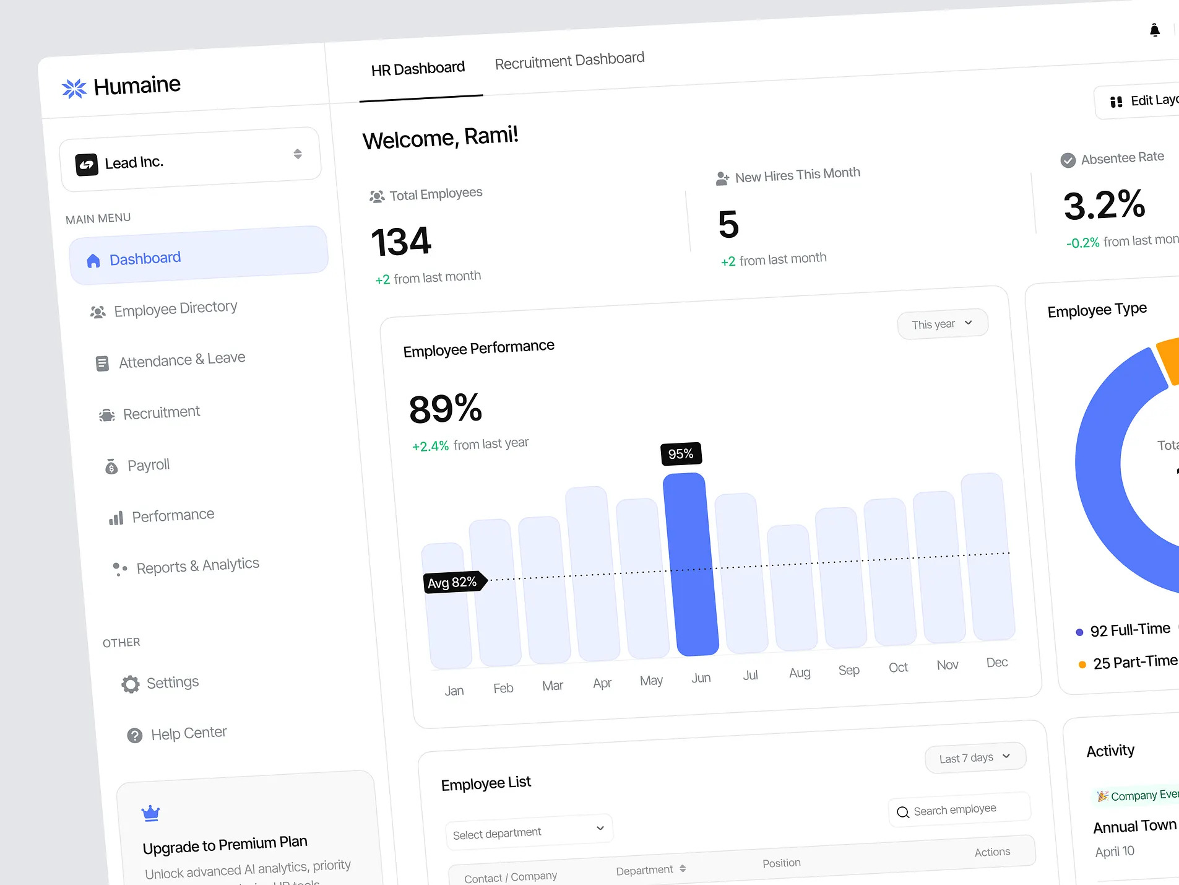Click the Payroll money bag icon
The width and height of the screenshot is (1179, 885).
(x=111, y=466)
